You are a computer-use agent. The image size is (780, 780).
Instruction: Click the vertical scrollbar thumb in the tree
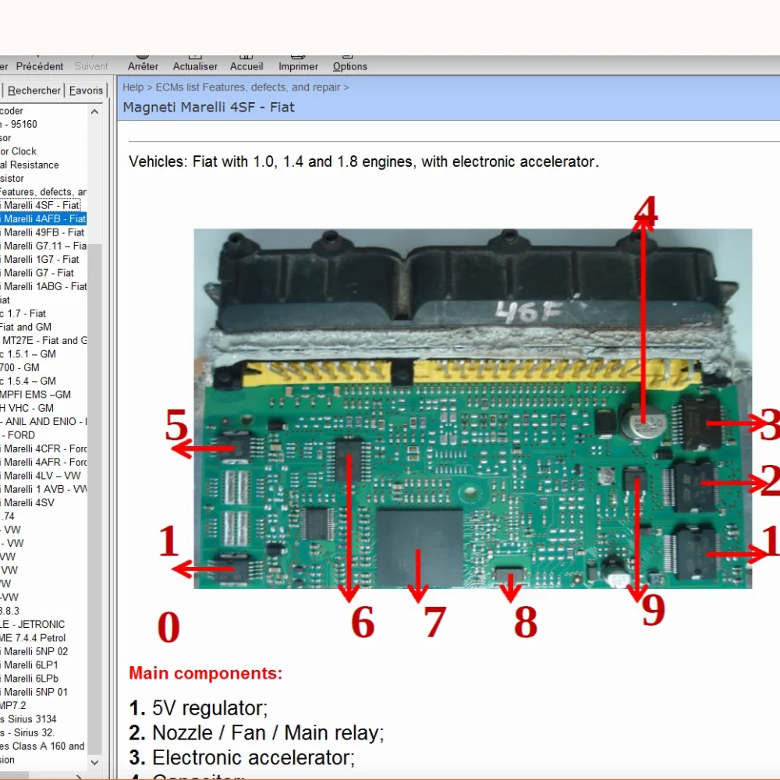click(94, 499)
